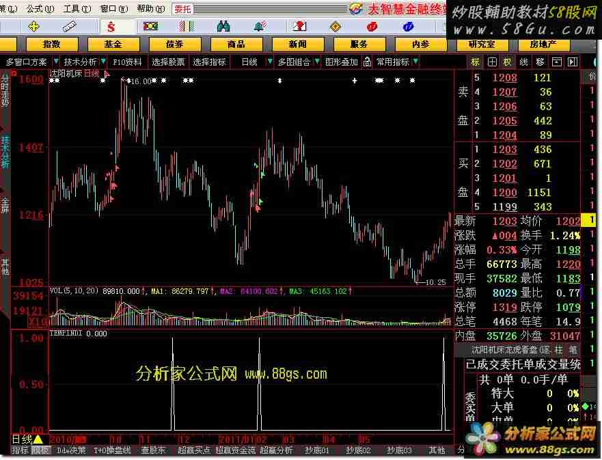Click the sell-5 price 1208
This screenshot has height=460, width=602.
(x=504, y=77)
